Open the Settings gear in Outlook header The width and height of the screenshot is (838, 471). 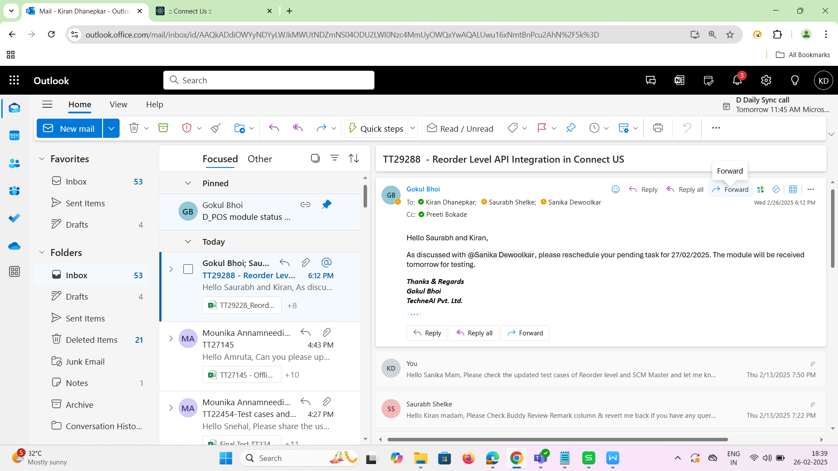766,80
